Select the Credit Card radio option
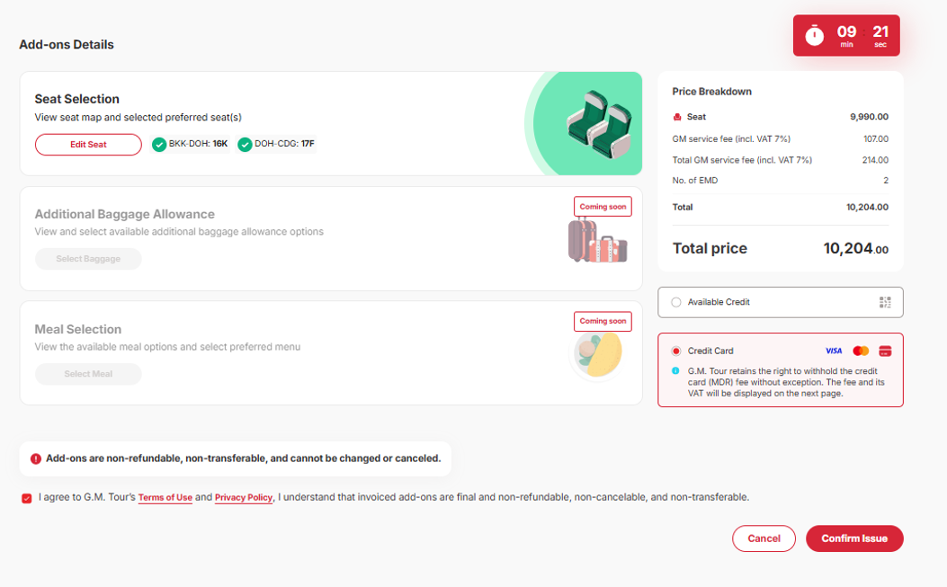 point(675,351)
